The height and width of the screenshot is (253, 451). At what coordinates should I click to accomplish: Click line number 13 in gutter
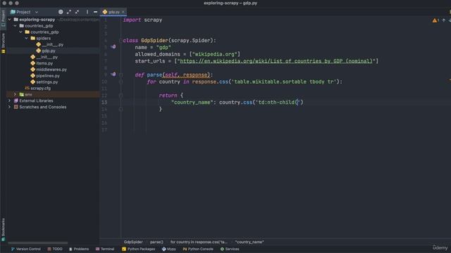pos(104,103)
